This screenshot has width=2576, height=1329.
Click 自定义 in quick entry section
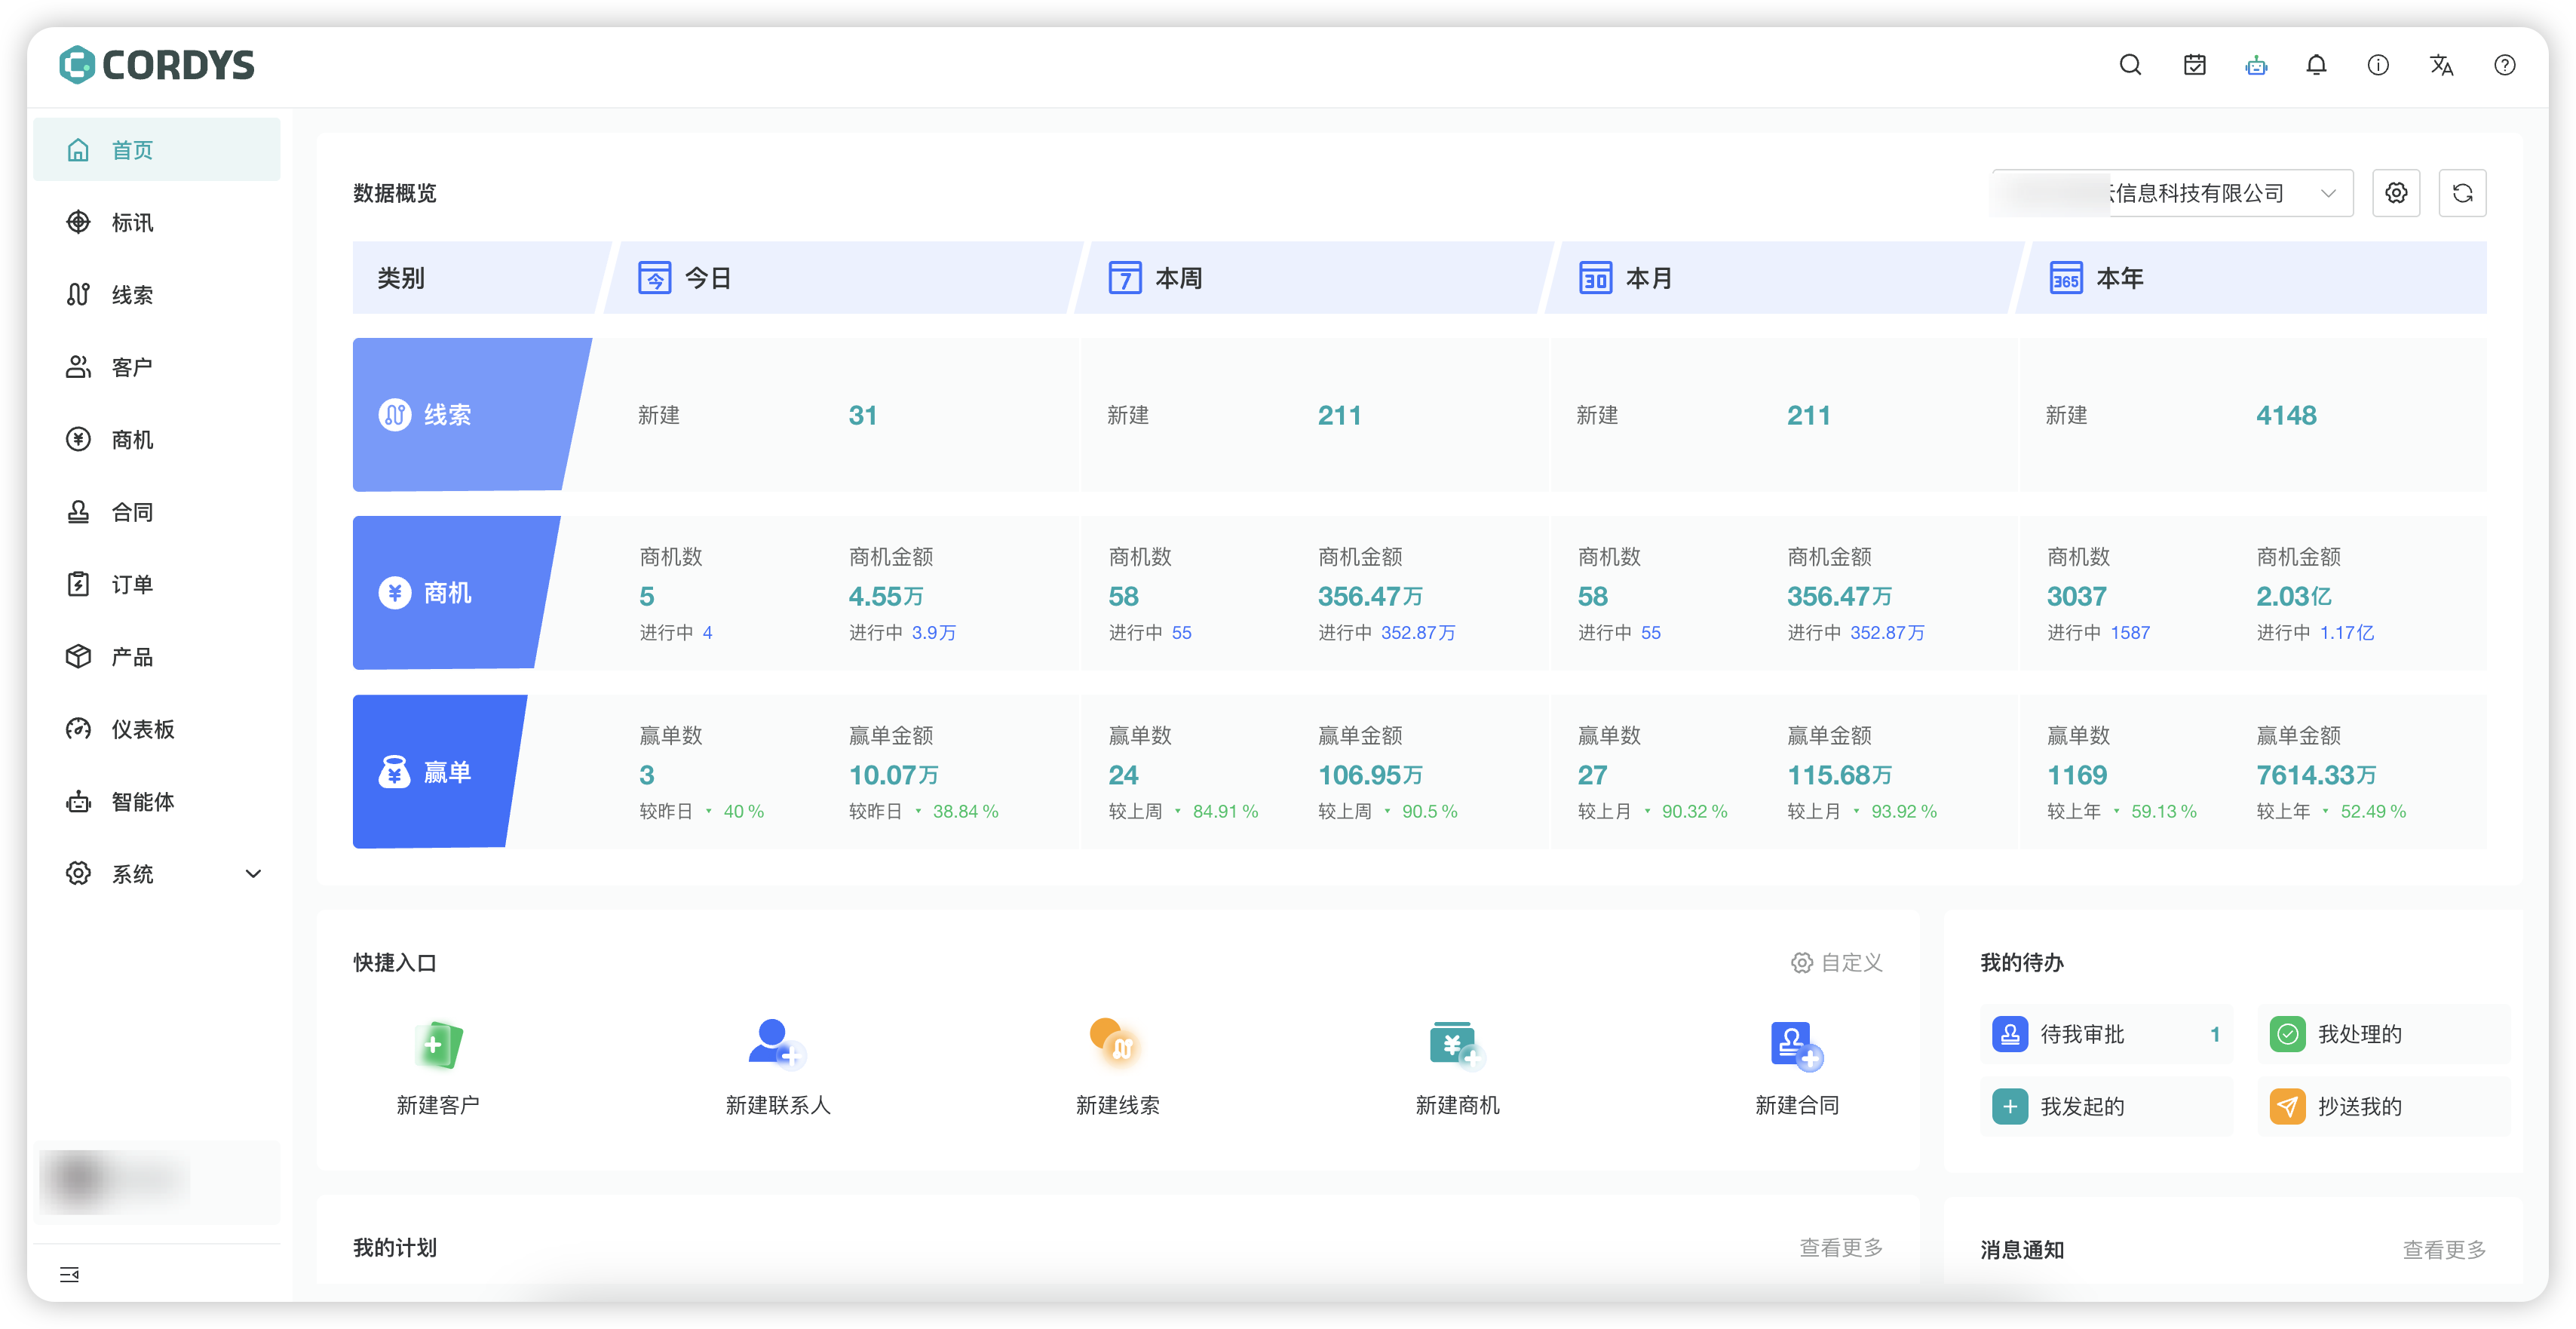(x=1836, y=962)
